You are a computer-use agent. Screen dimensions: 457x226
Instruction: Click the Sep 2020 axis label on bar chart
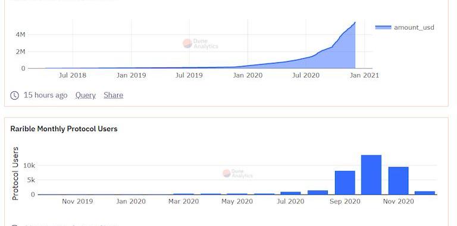[x=345, y=201]
